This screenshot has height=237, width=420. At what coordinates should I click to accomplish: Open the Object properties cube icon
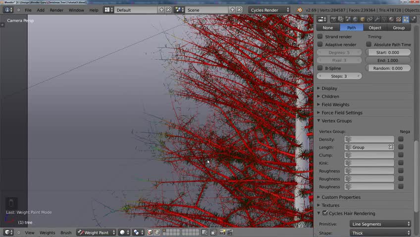363,19
